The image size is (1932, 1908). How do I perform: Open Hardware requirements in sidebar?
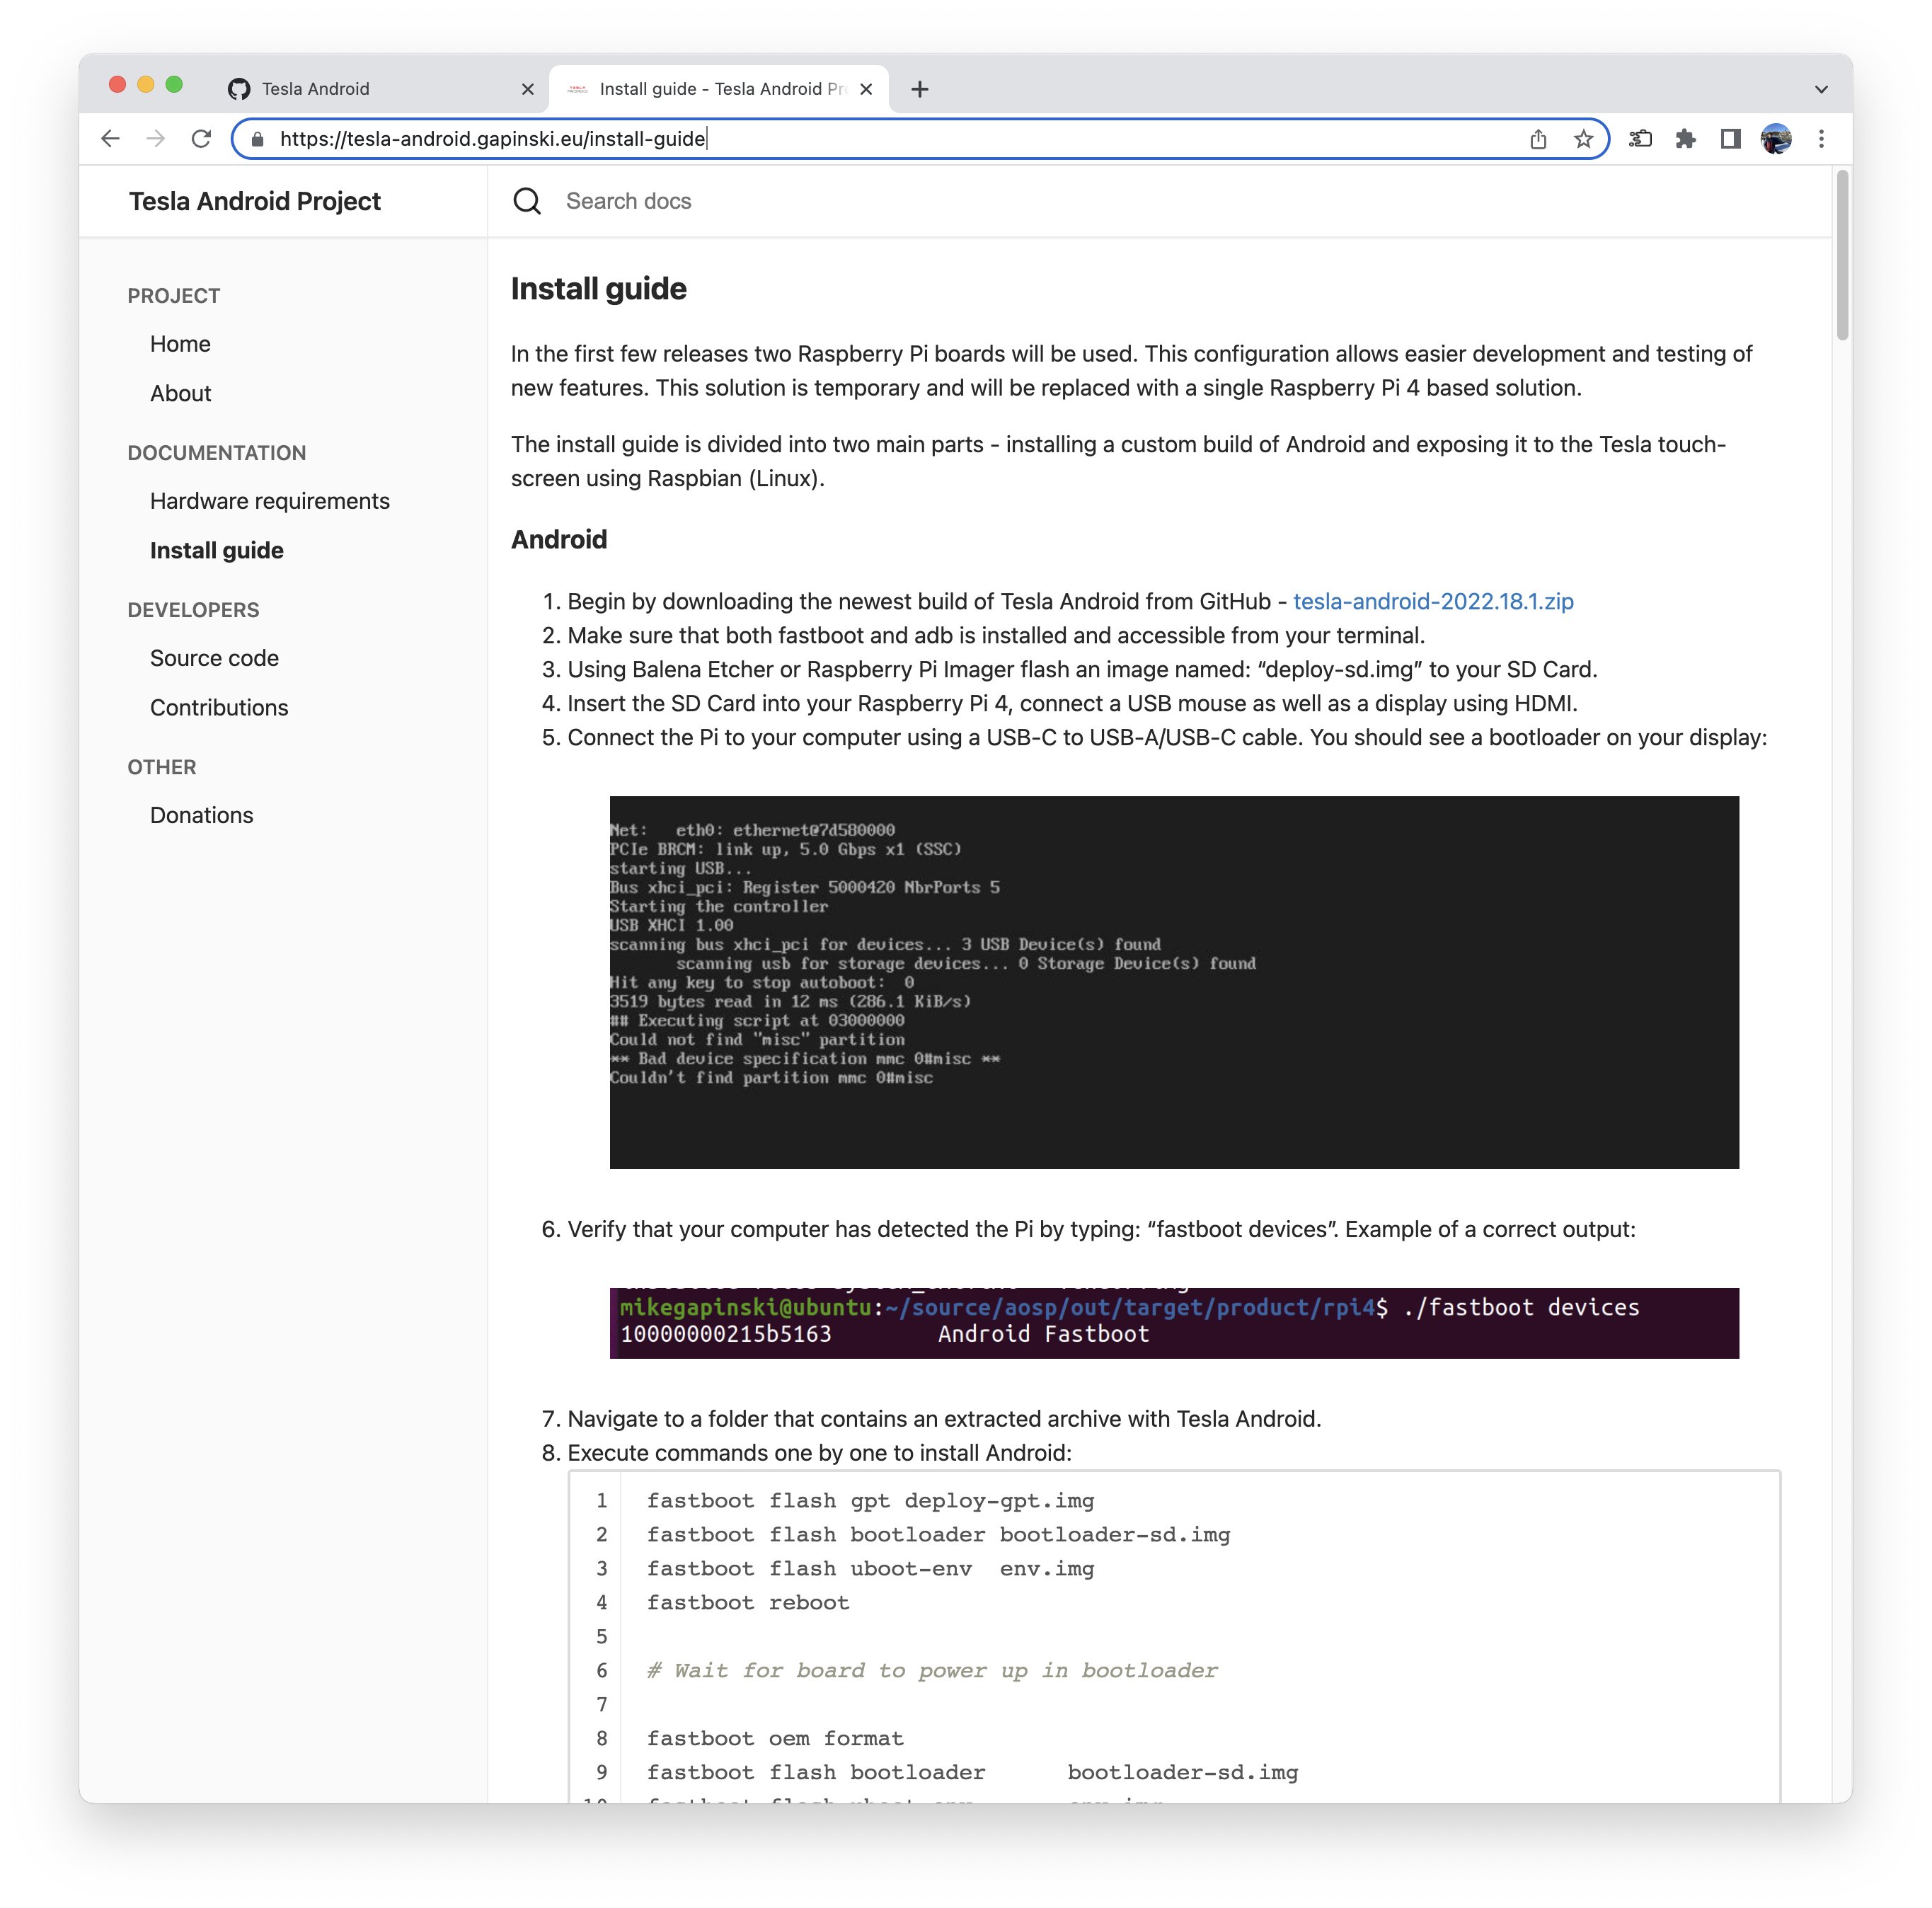[x=269, y=501]
